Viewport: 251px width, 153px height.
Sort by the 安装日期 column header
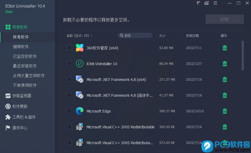(x=192, y=36)
